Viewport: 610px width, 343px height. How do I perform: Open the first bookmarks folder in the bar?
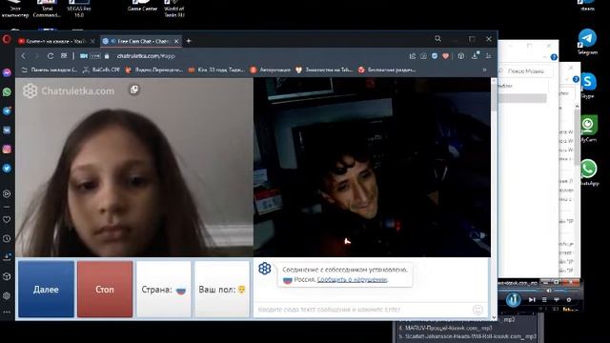pyautogui.click(x=50, y=70)
